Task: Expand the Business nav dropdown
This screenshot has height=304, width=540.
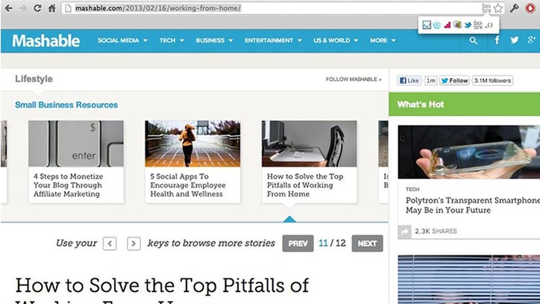Action: click(x=214, y=40)
